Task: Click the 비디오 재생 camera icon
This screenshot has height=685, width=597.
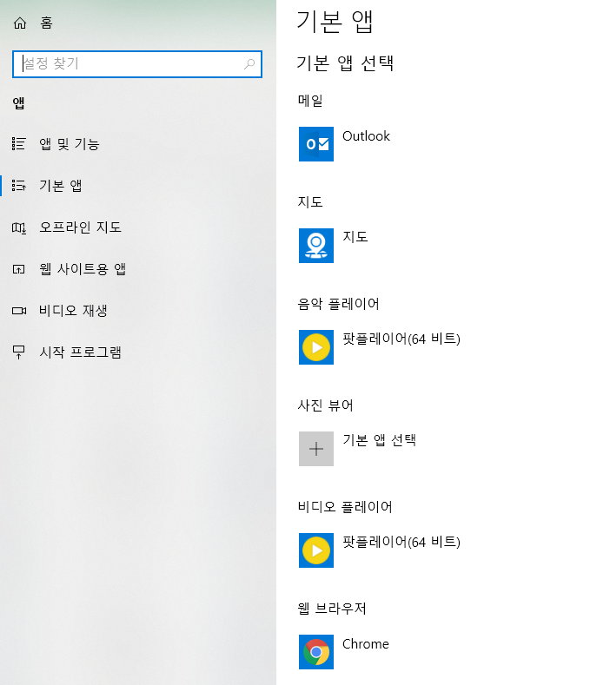Action: click(x=19, y=311)
